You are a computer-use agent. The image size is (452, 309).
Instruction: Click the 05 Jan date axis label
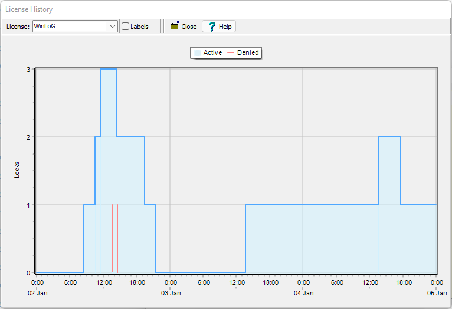tap(436, 293)
